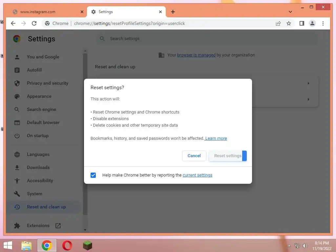
Task: Click the System wrench icon
Action: (x=17, y=194)
